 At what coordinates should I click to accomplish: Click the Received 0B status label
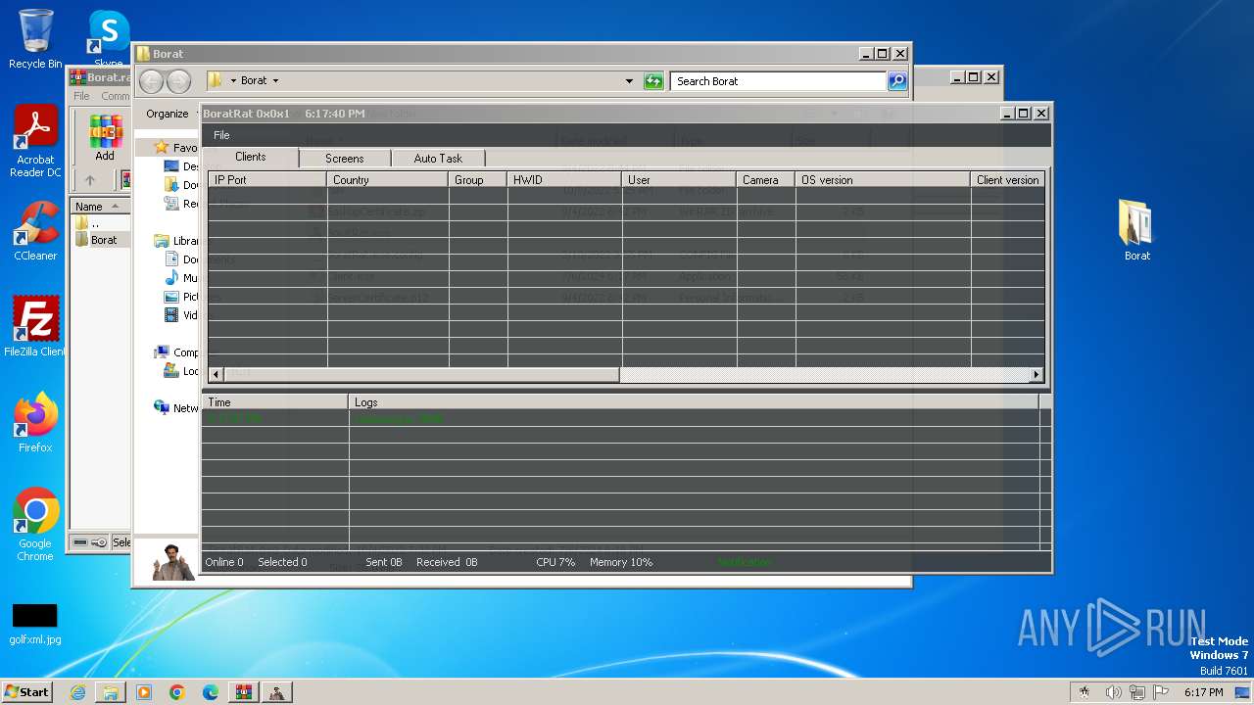447,562
